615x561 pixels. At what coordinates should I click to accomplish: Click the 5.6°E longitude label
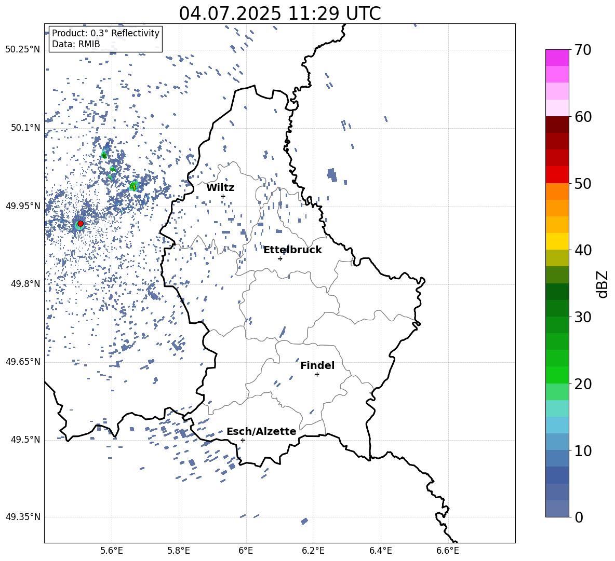(x=112, y=551)
